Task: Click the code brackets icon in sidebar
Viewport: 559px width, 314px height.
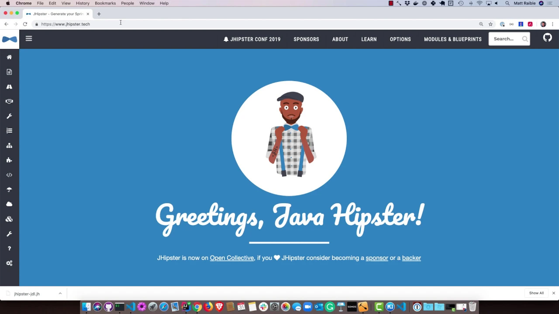Action: pyautogui.click(x=9, y=175)
